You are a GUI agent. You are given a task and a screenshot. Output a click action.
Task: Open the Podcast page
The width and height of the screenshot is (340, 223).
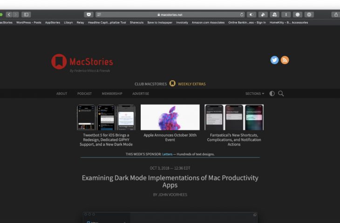click(x=84, y=93)
